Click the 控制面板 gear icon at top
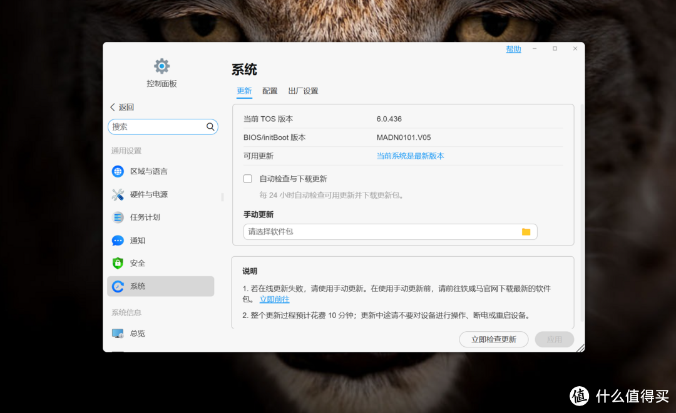 (x=161, y=66)
